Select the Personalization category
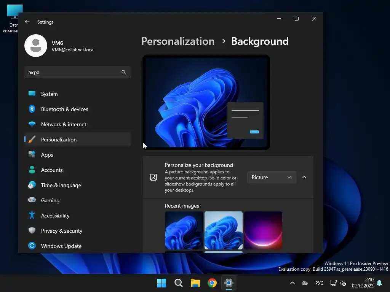 78,140
